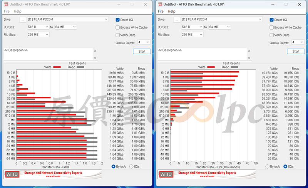Expand Drive dropdown in right window
This screenshot has width=308, height=188.
click(x=260, y=19)
